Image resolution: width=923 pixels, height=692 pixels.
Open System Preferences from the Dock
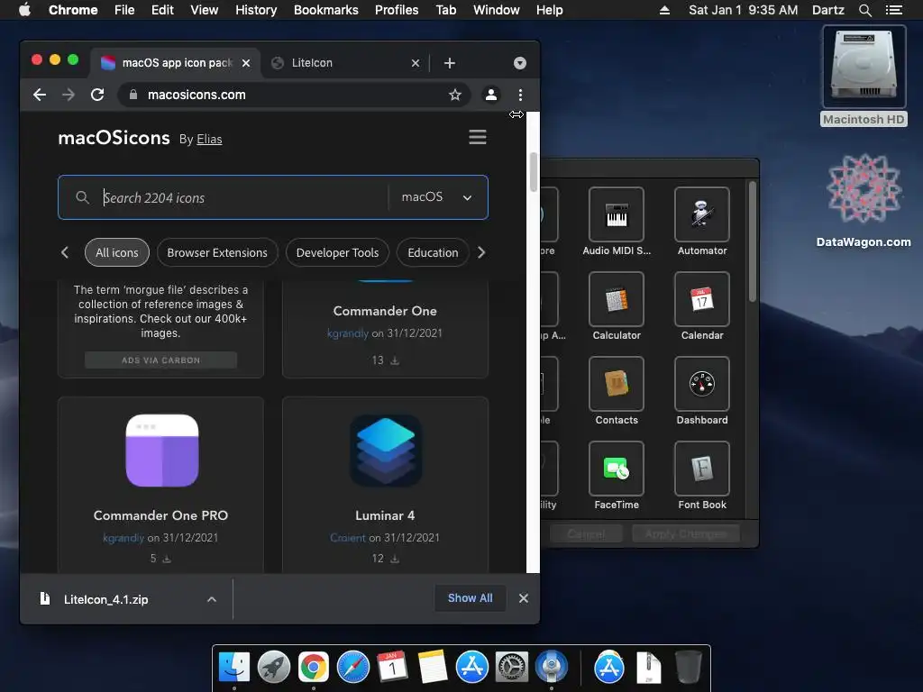512,668
